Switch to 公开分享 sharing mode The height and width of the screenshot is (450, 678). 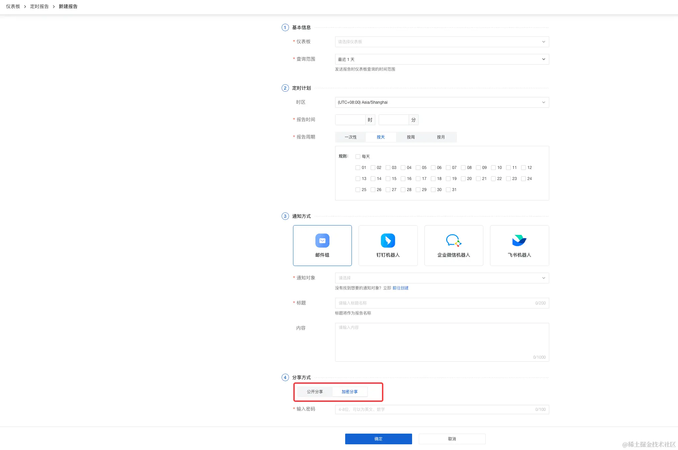(x=315, y=392)
